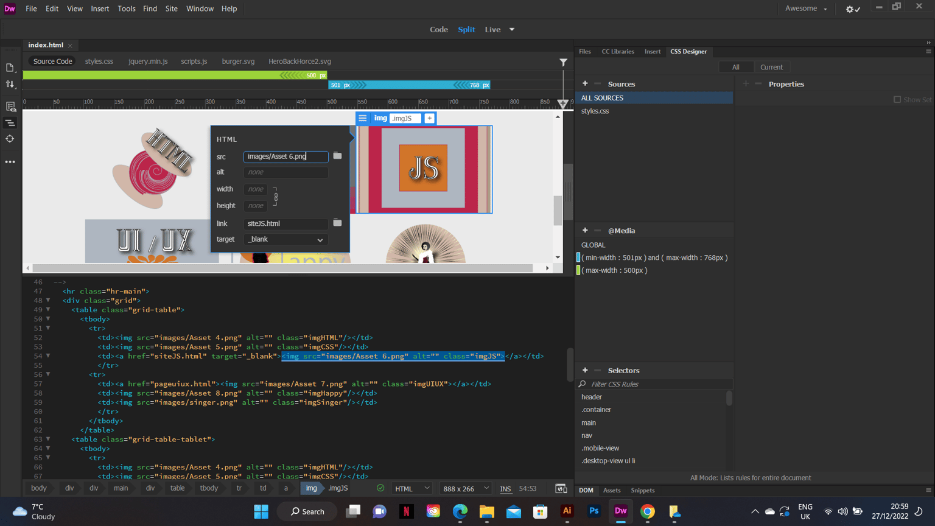This screenshot has height=526, width=935.
Task: Enable the Show Set checkbox
Action: coord(897,99)
